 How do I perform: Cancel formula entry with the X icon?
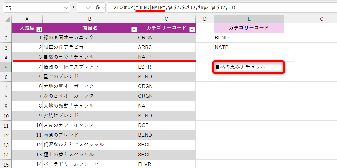point(81,8)
